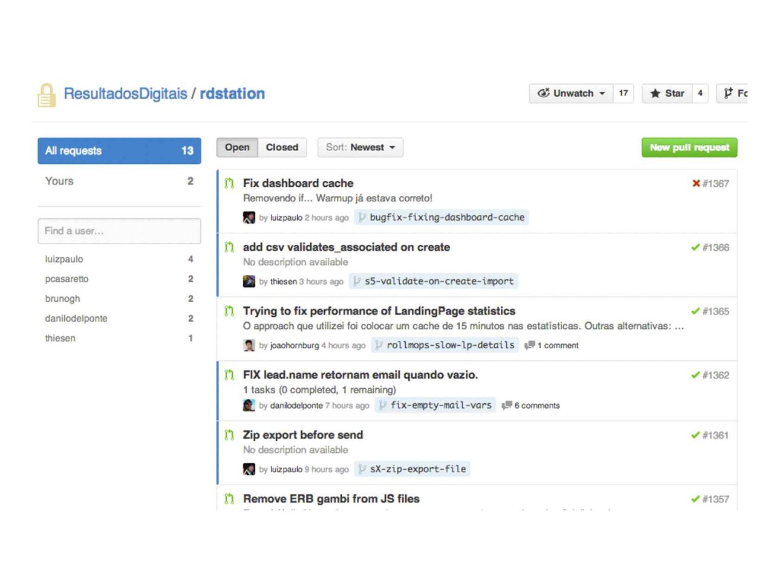779x584 pixels.
Task: Click the stargazers count 4
Action: click(x=700, y=93)
